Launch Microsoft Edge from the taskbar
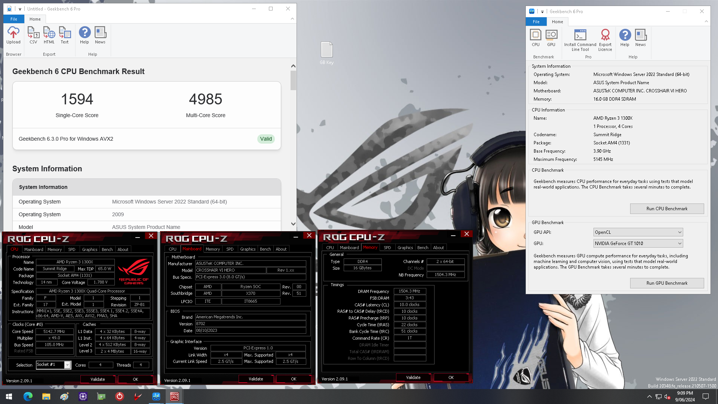 (x=28, y=397)
